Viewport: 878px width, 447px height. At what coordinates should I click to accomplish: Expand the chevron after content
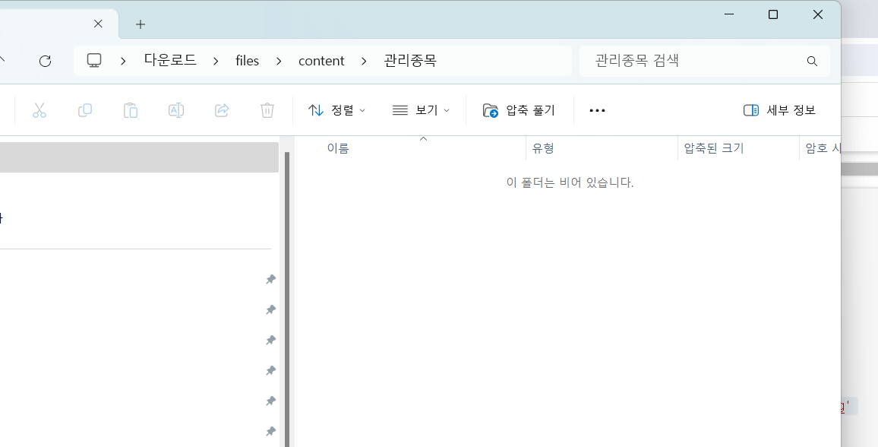point(364,61)
